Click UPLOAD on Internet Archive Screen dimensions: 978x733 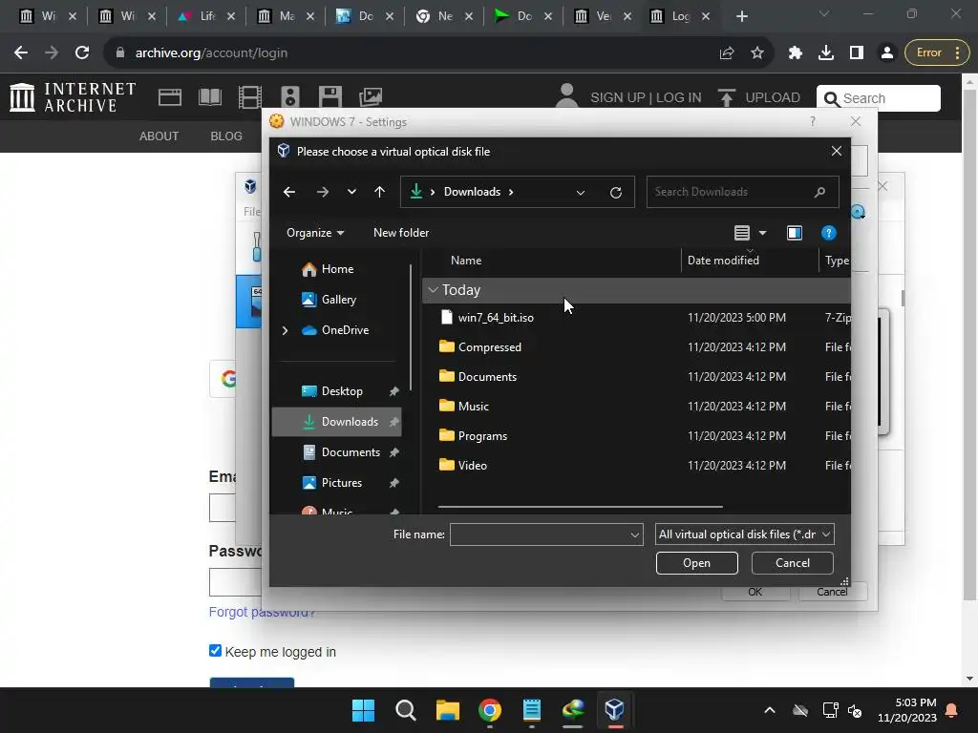[759, 98]
